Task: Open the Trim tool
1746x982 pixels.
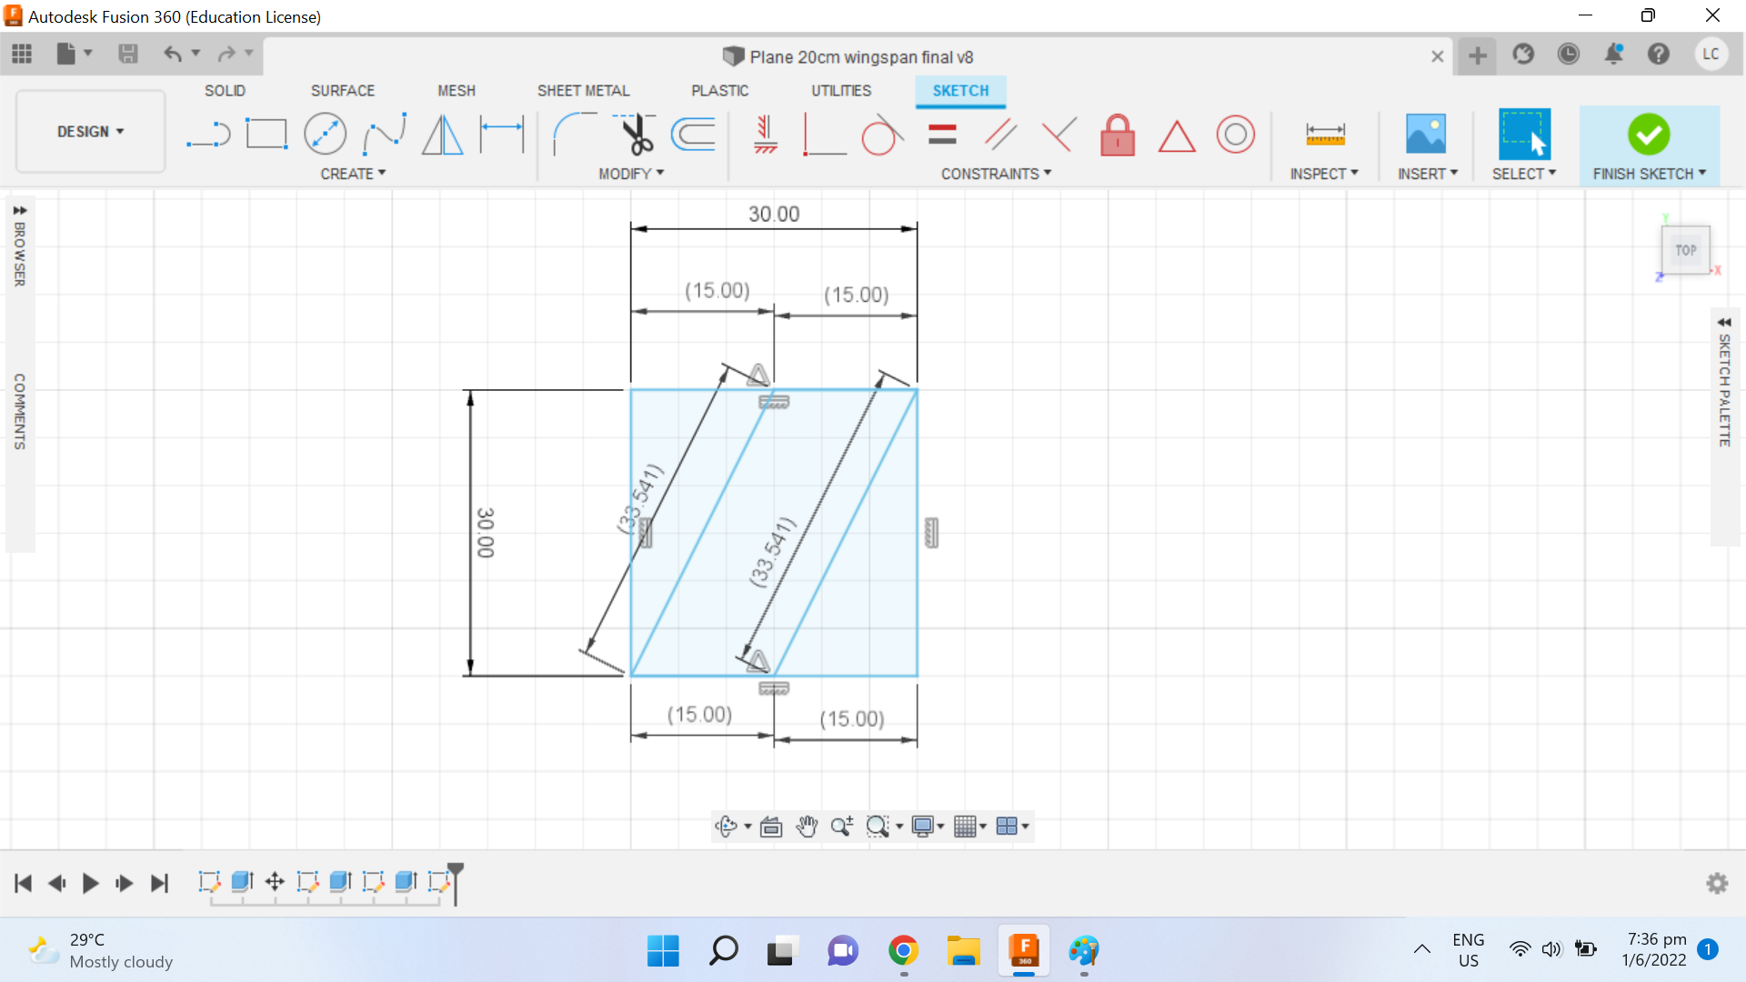Action: 637,134
